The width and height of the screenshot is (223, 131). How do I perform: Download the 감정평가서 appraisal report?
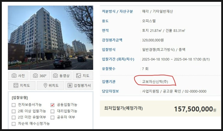79,85
